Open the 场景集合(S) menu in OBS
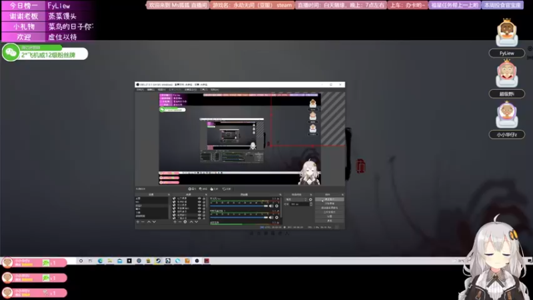The height and width of the screenshot is (300, 533). [191, 89]
